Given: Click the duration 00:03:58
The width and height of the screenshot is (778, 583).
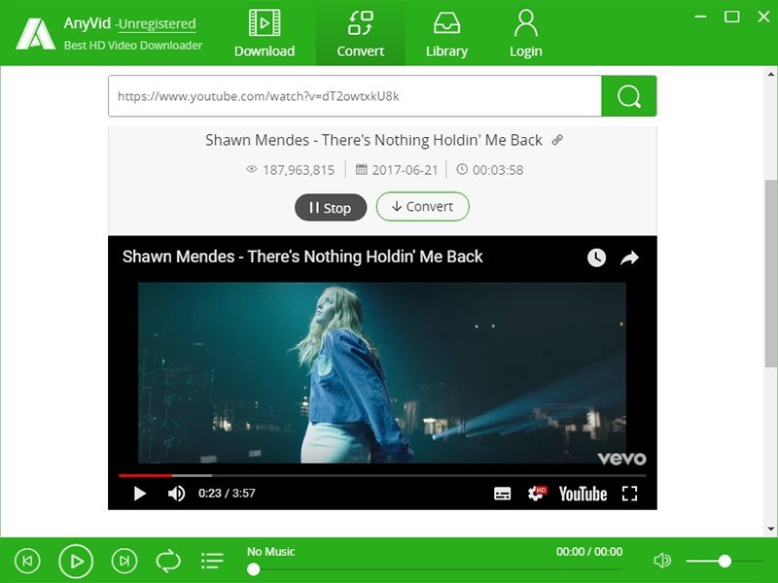Looking at the screenshot, I should 498,170.
